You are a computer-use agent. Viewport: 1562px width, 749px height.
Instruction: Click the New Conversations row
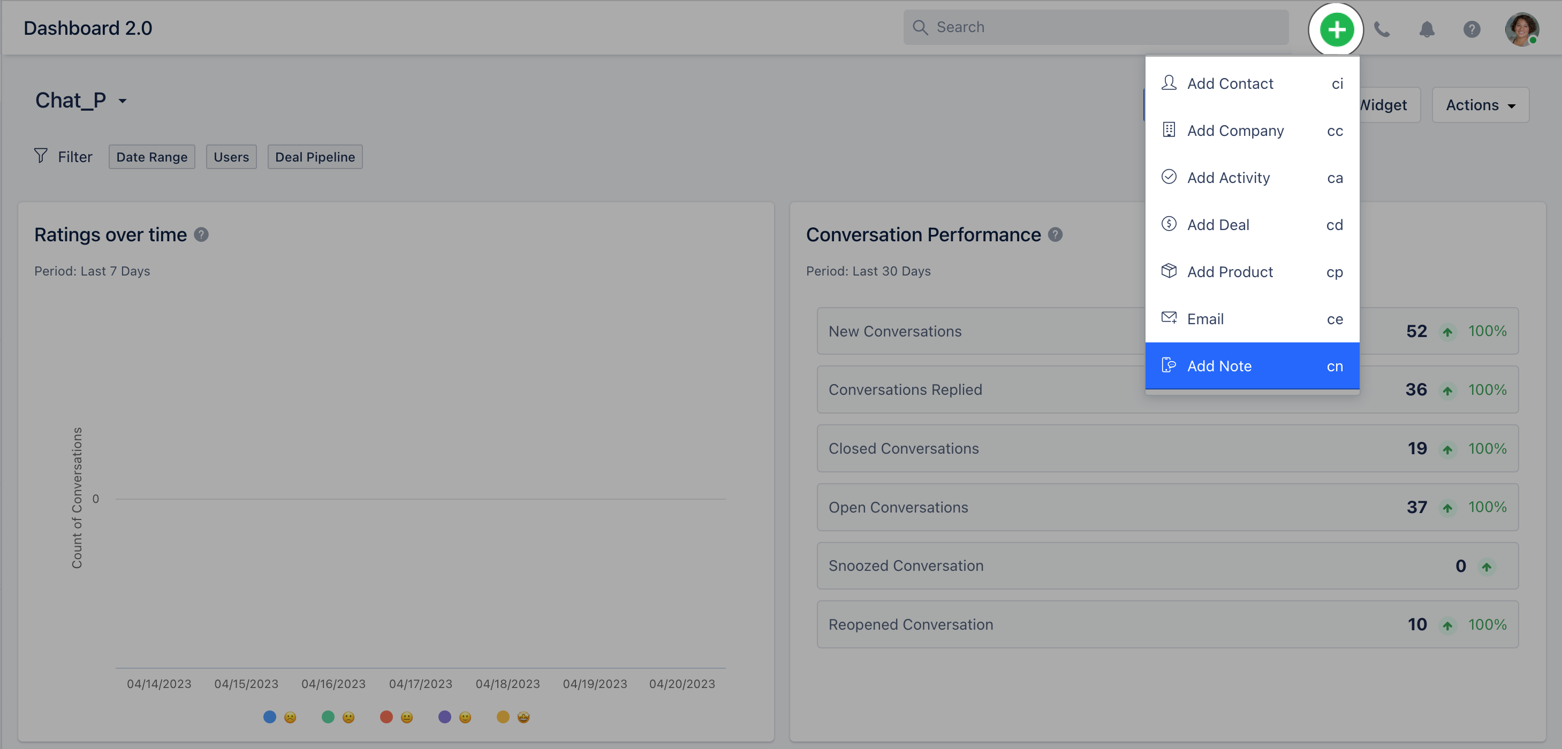click(x=1167, y=332)
